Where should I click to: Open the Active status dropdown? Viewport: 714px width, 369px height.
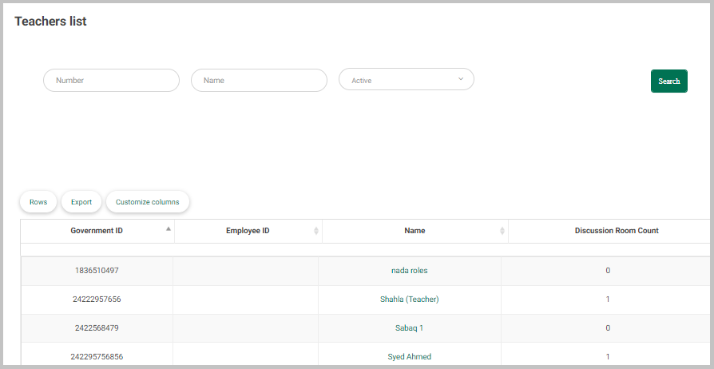coord(407,79)
